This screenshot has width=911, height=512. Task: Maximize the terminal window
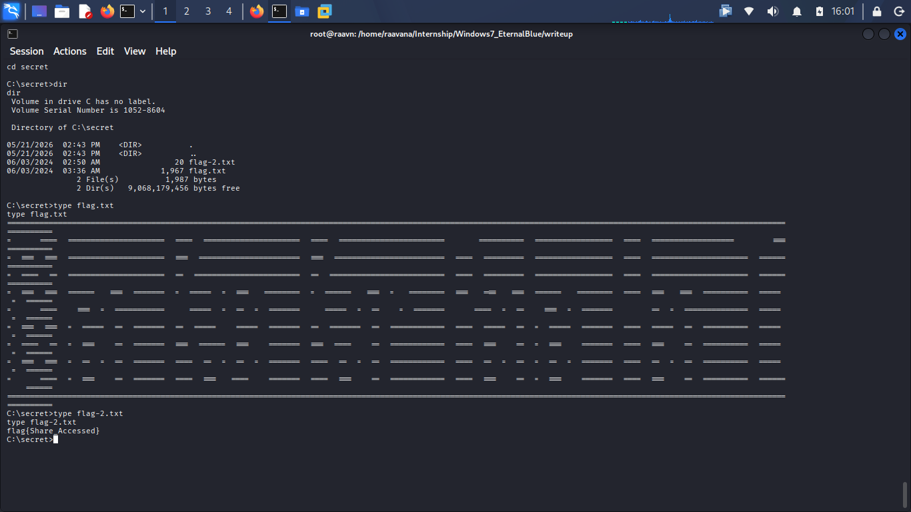pos(884,34)
